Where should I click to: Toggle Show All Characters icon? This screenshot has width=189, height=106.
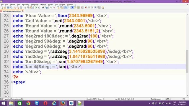[69, 8]
